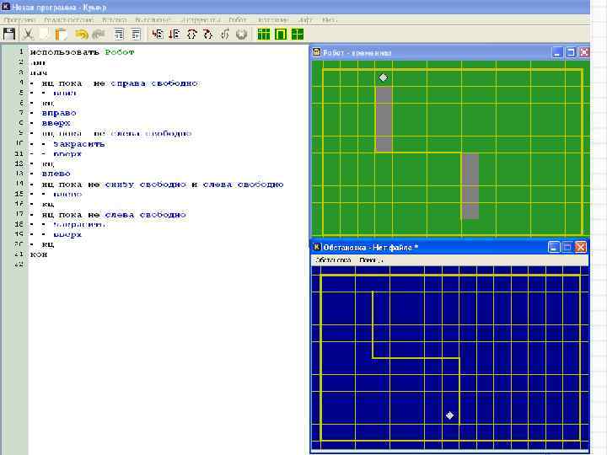Open the last menu bar item Миры
The image size is (607, 455).
(330, 19)
